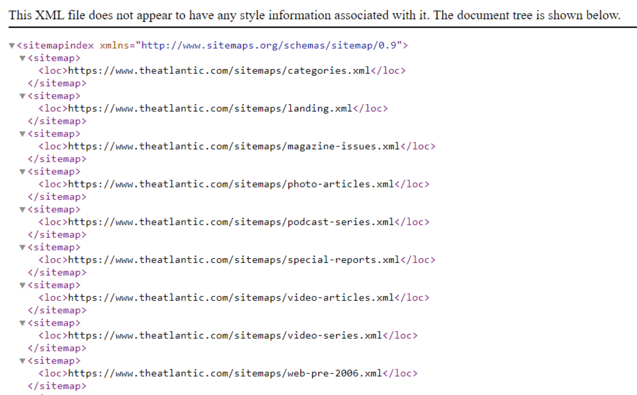
Task: Click the podcast-series.xml loc URL text
Action: pos(231,222)
